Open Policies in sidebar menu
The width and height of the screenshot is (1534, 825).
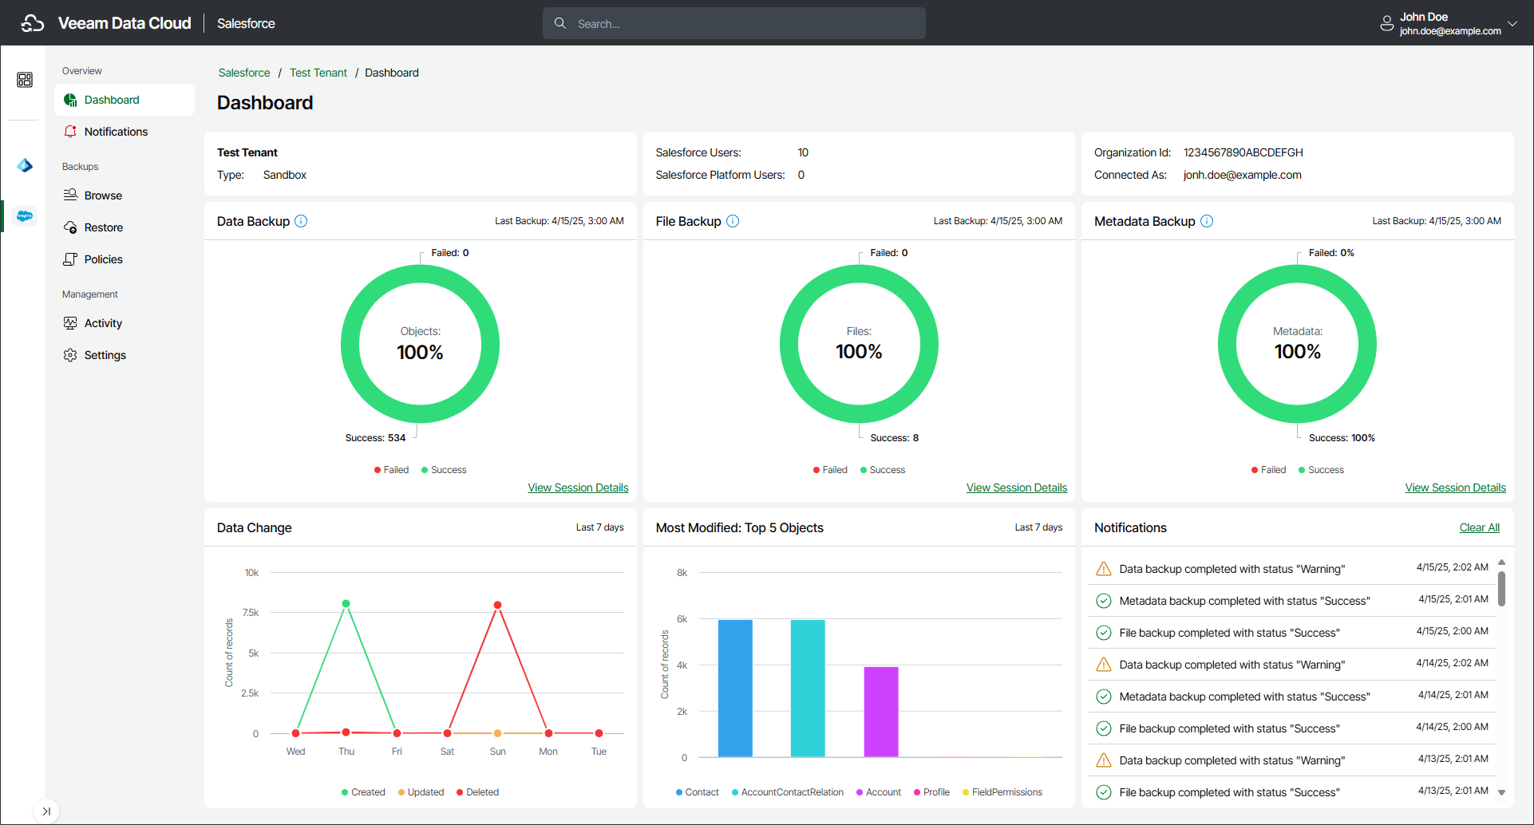[x=125, y=259]
